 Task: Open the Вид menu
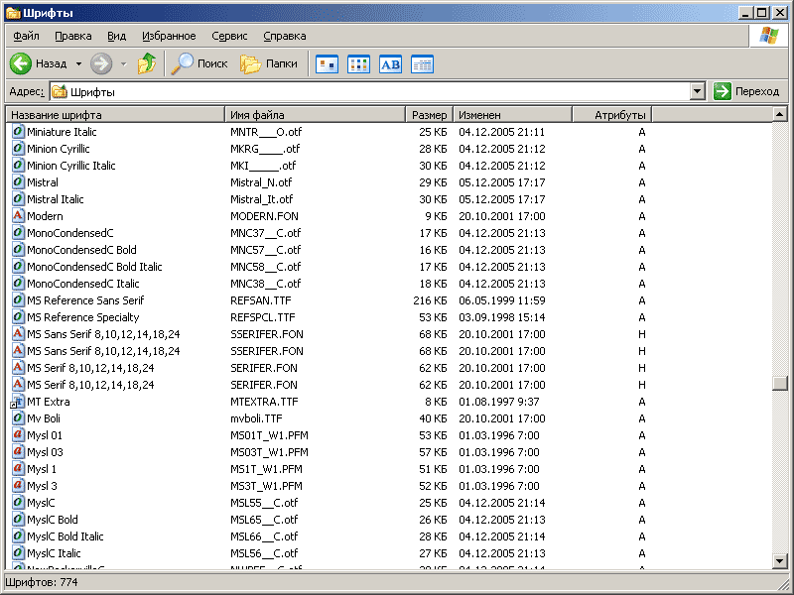[116, 36]
